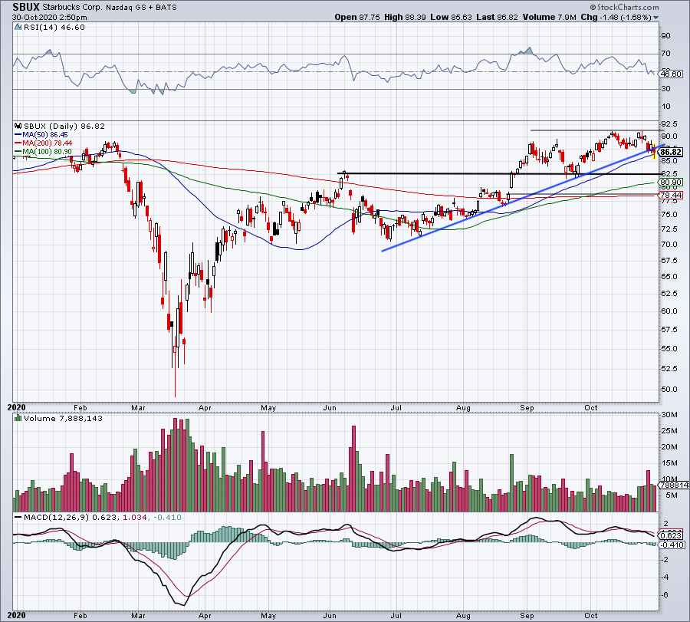Click the RSI(14) area-chart legend icon
690x622 pixels.
pyautogui.click(x=18, y=28)
